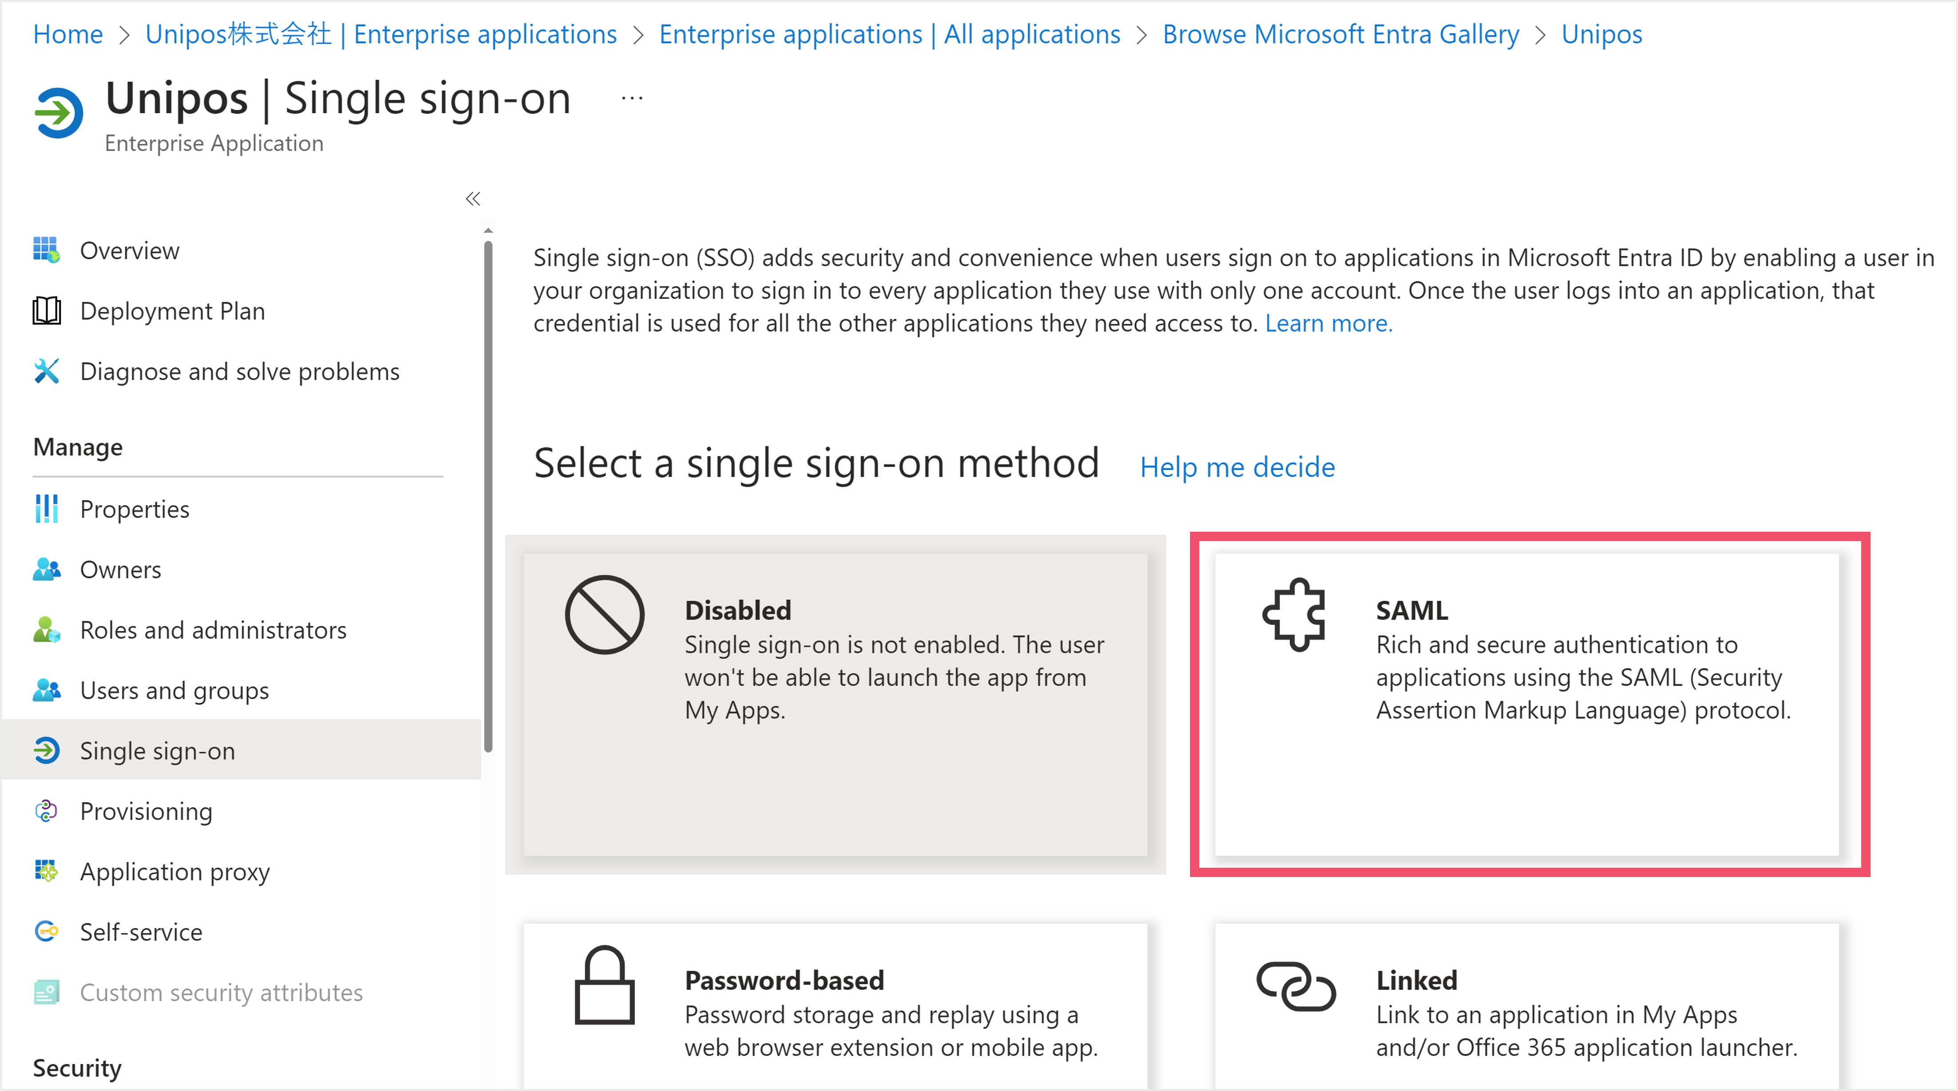
Task: Go to Browse Microsoft Entra Gallery breadcrumb
Action: (x=1341, y=34)
